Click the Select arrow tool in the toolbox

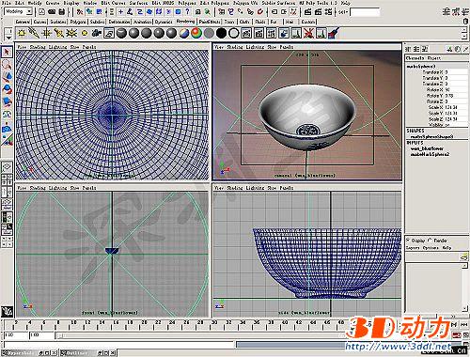[7, 52]
